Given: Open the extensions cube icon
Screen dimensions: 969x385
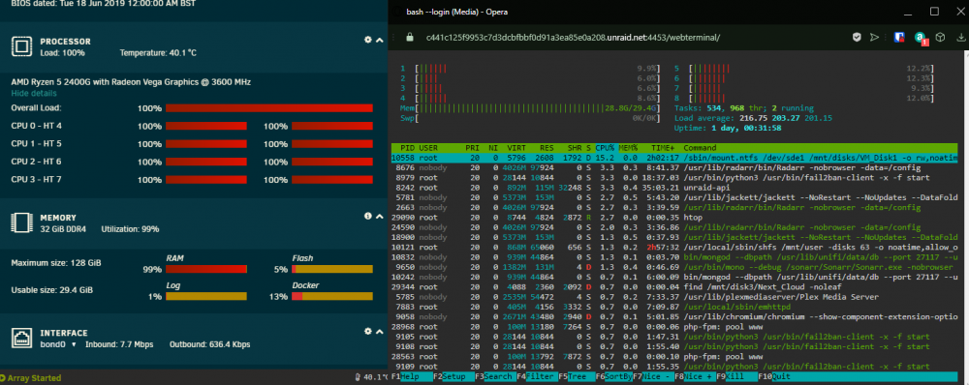Looking at the screenshot, I should coord(940,37).
